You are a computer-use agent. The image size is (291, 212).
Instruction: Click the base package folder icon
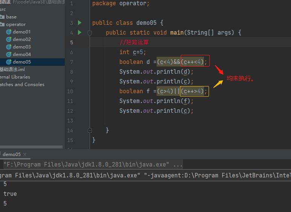coord(2,17)
